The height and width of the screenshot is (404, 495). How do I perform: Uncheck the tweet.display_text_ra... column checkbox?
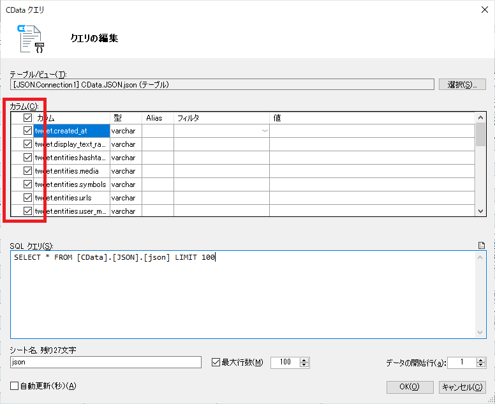27,144
